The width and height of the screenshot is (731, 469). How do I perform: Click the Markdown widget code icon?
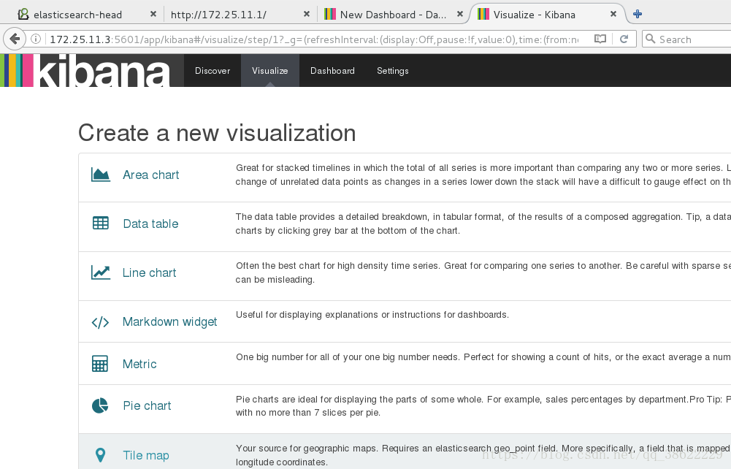click(x=100, y=322)
